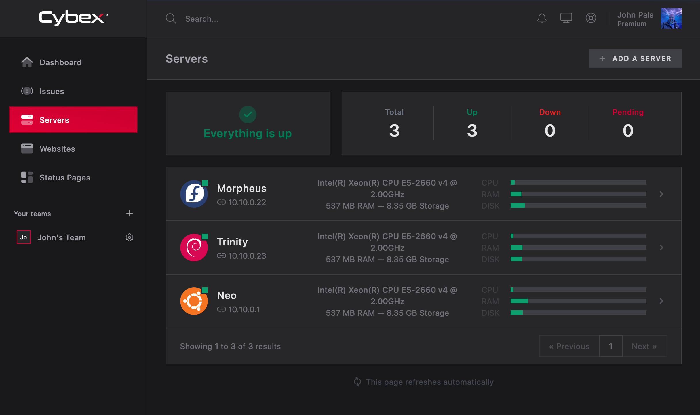Expand Morpheus server details chevron
700x415 pixels.
coord(661,194)
